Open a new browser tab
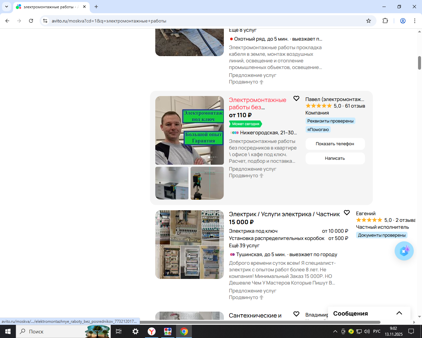 96,7
